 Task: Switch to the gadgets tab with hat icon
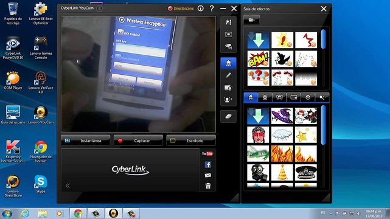pos(251,97)
